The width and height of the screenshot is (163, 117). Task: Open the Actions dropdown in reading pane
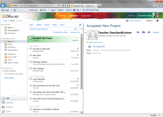point(157,32)
